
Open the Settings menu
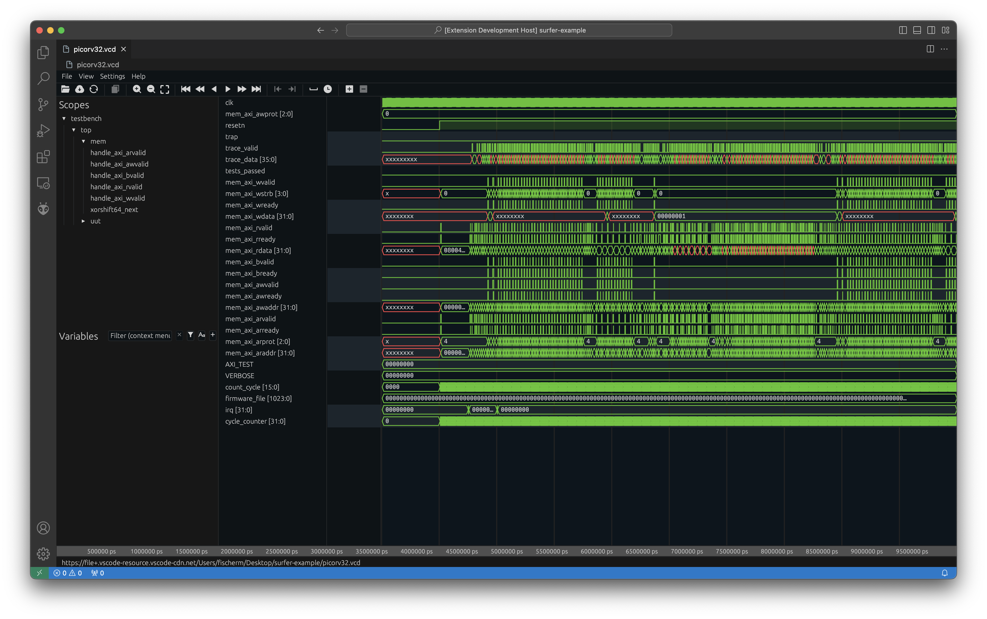point(112,76)
